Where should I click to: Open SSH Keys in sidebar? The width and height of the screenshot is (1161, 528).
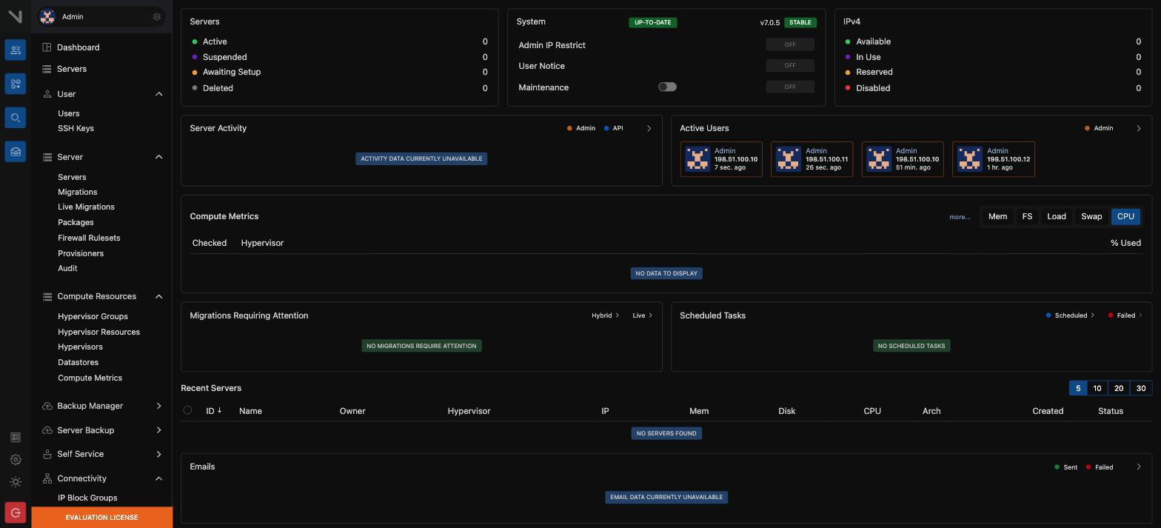tap(76, 128)
